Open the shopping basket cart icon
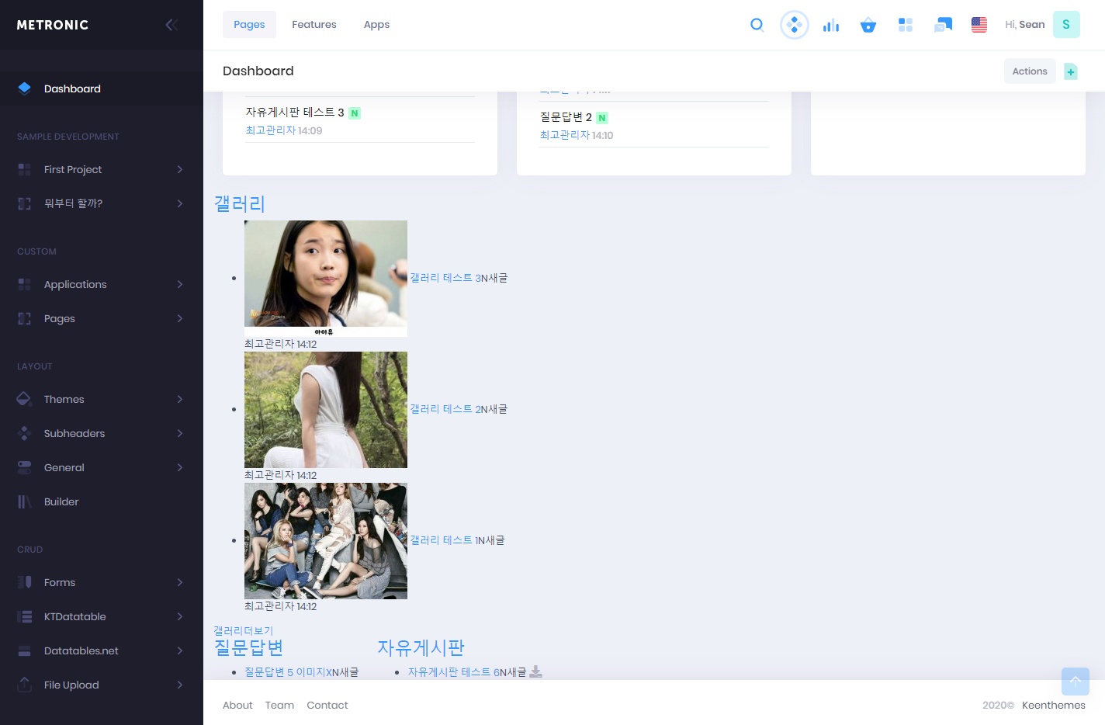Screen dimensions: 1105x725 [868, 25]
